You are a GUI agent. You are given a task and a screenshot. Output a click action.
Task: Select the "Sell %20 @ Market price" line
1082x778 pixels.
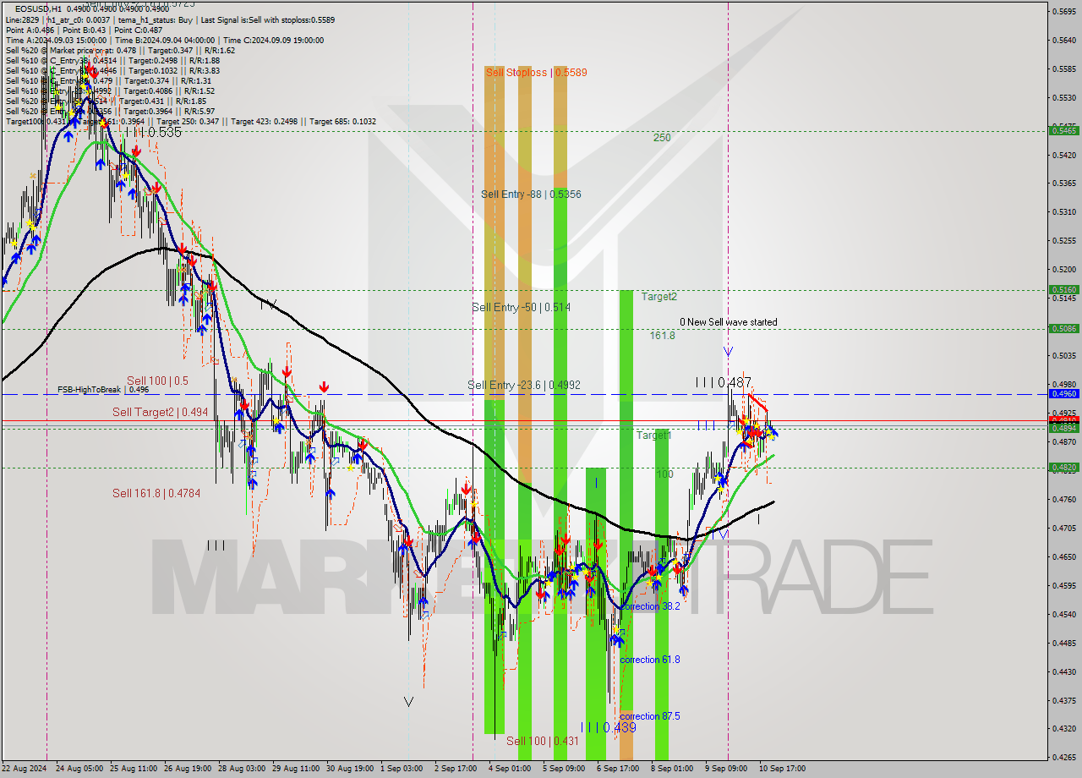[120, 50]
